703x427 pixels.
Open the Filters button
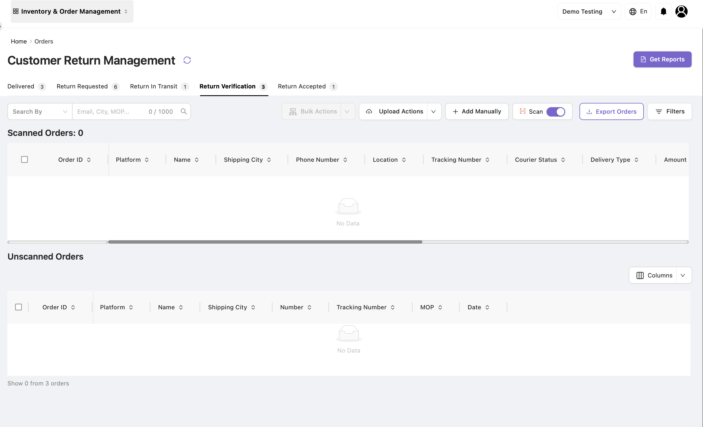point(669,111)
